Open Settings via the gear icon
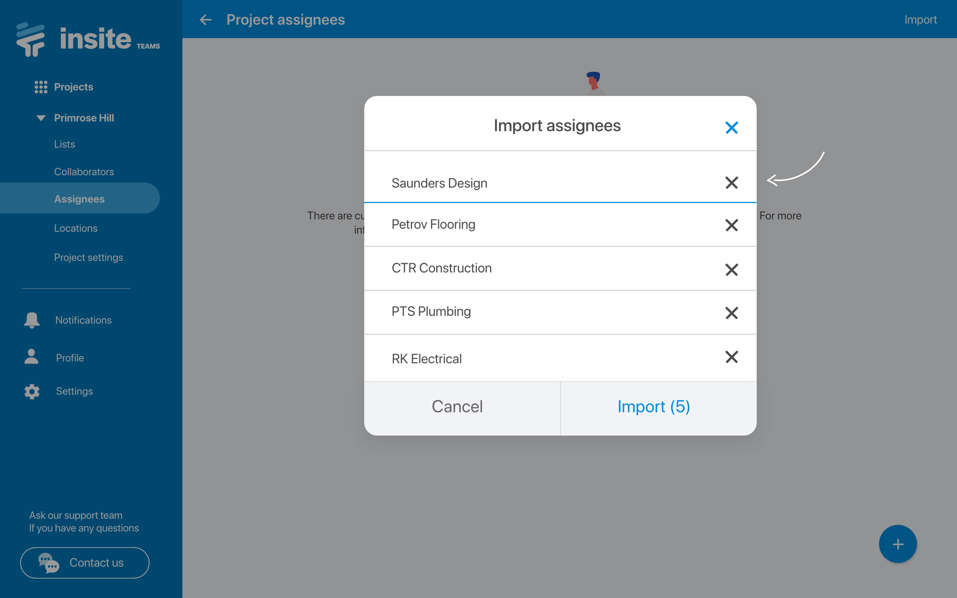The width and height of the screenshot is (957, 598). click(32, 391)
